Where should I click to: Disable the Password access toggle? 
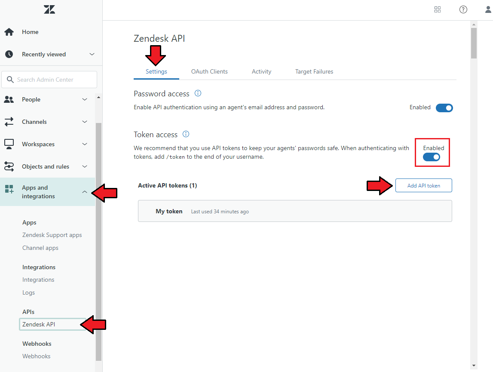[x=444, y=108]
